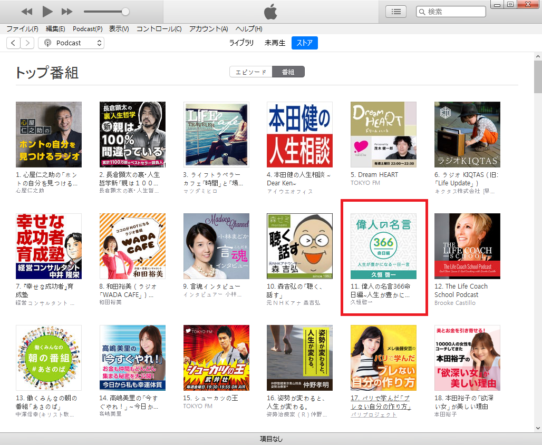
Task: Click title link 17. パリで学んだ
Action: 381,402
